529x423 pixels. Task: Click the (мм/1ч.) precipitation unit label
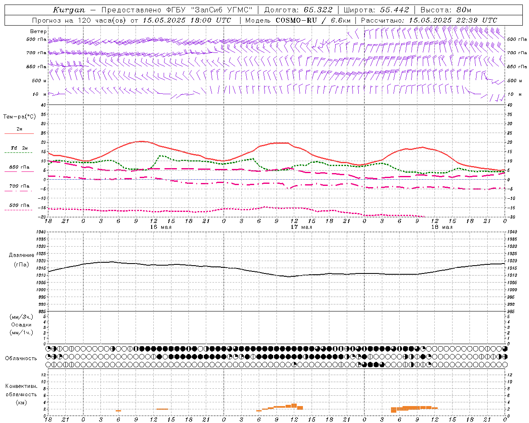click(x=21, y=333)
